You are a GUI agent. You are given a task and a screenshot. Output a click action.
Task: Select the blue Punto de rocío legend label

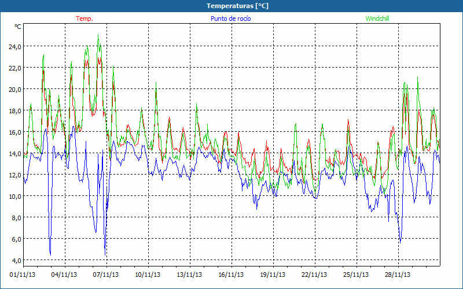(x=230, y=18)
